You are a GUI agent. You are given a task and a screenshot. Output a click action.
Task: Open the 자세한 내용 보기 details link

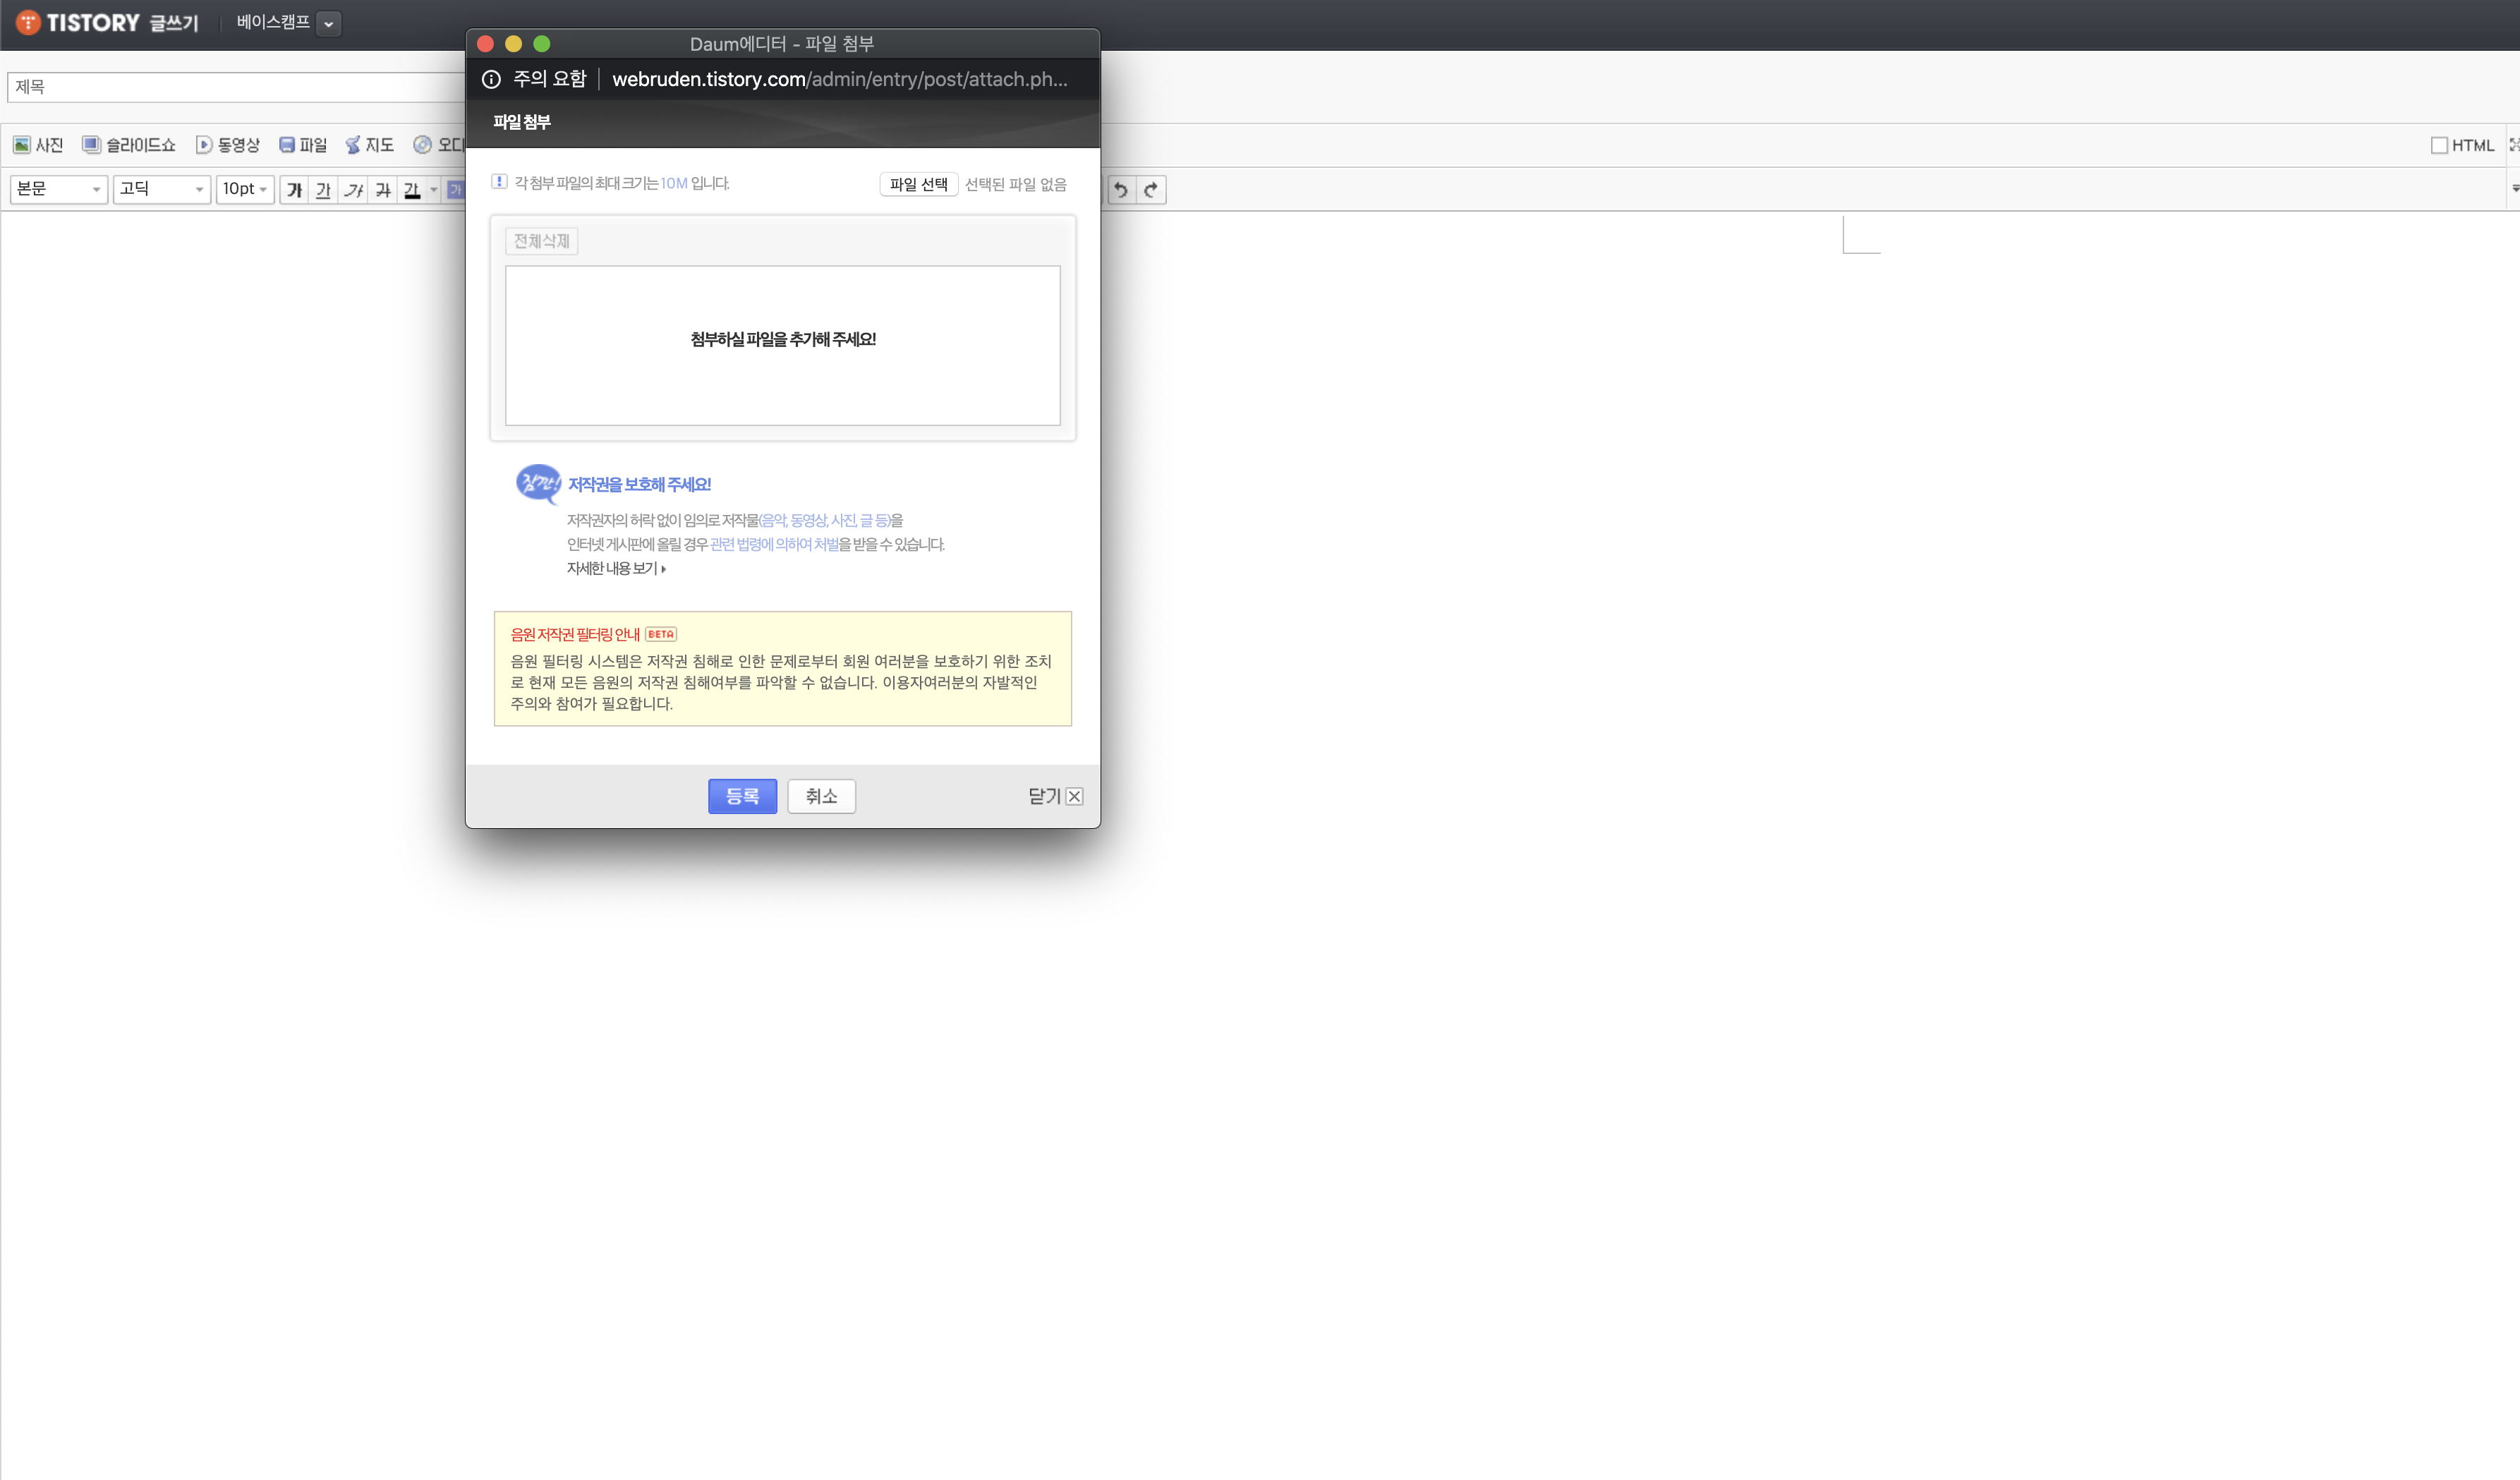point(616,568)
